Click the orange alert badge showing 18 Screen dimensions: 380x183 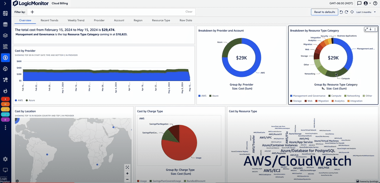click(5, 104)
